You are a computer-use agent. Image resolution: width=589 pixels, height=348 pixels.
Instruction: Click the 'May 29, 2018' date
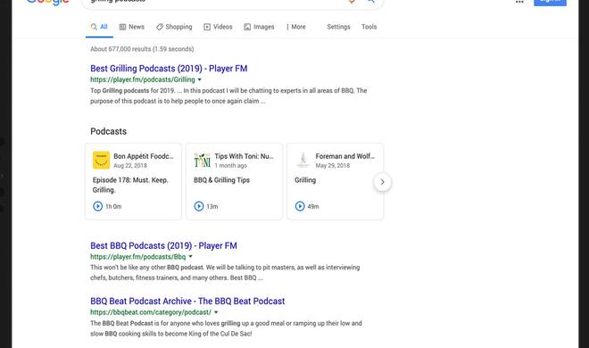[x=333, y=166]
